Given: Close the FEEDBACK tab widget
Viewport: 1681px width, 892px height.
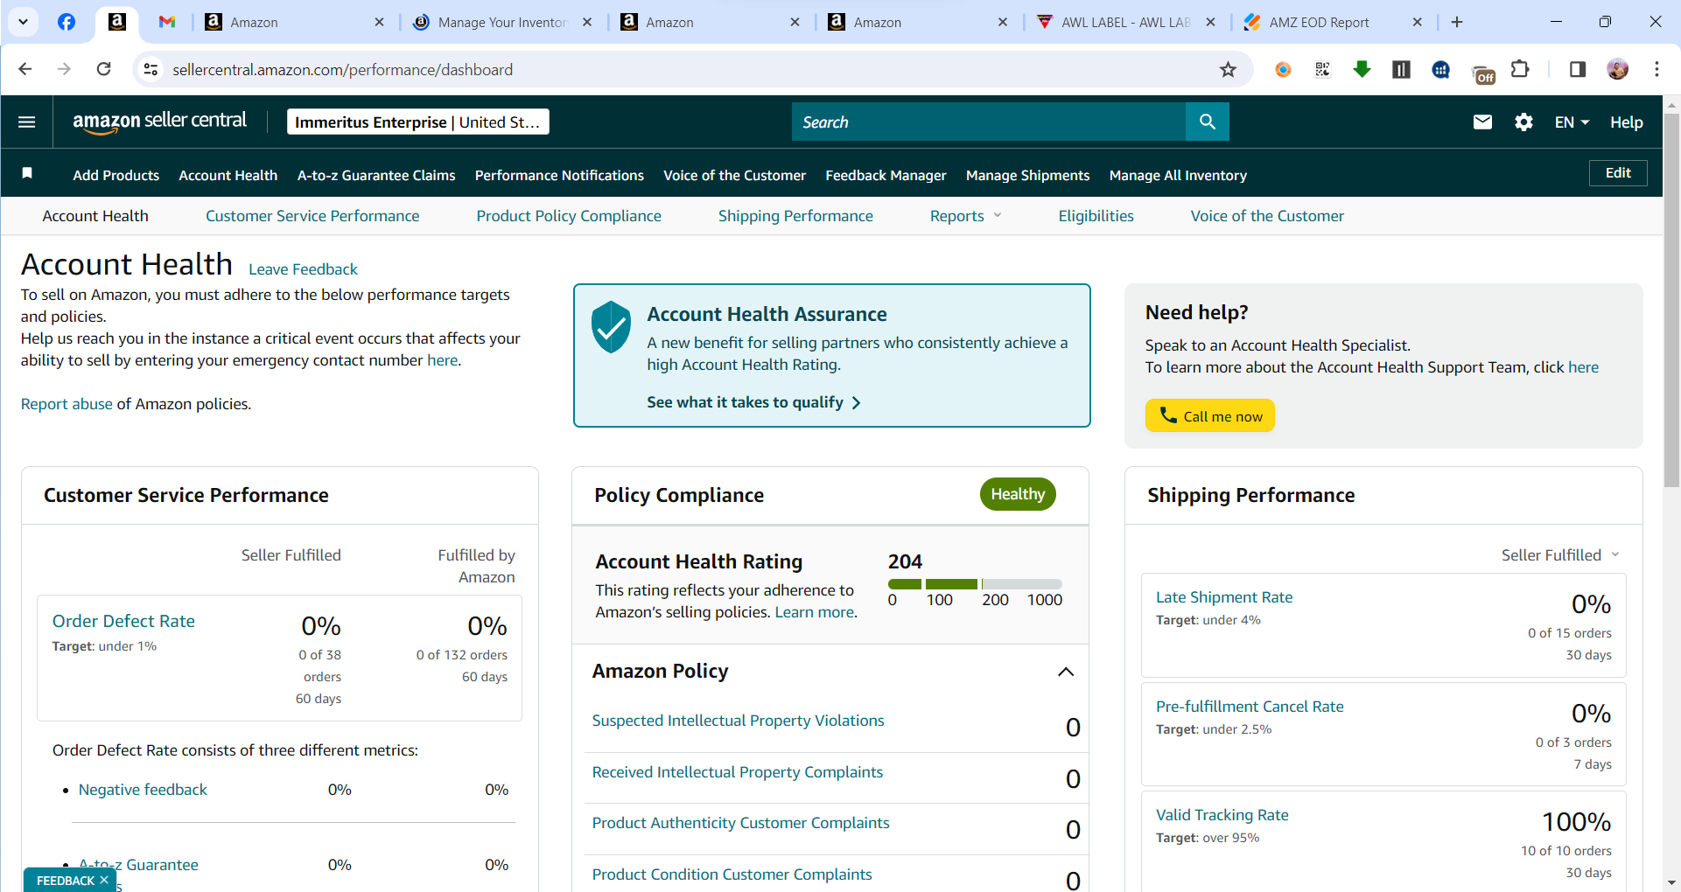Looking at the screenshot, I should tap(104, 880).
